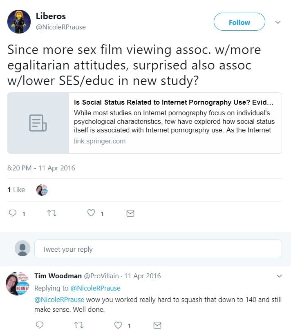
Task: Retweet the Liberos tweet
Action: click(x=52, y=213)
